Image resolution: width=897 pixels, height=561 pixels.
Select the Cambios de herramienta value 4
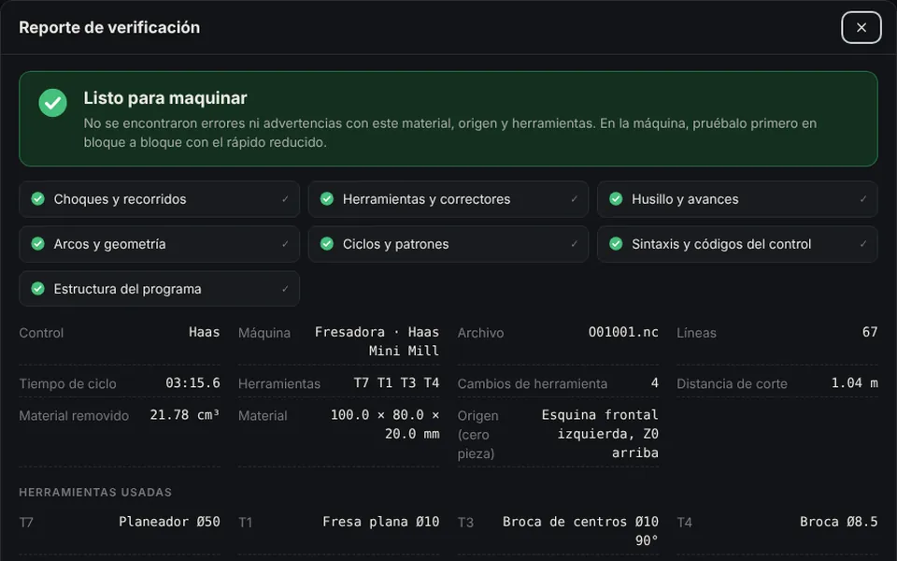(654, 383)
